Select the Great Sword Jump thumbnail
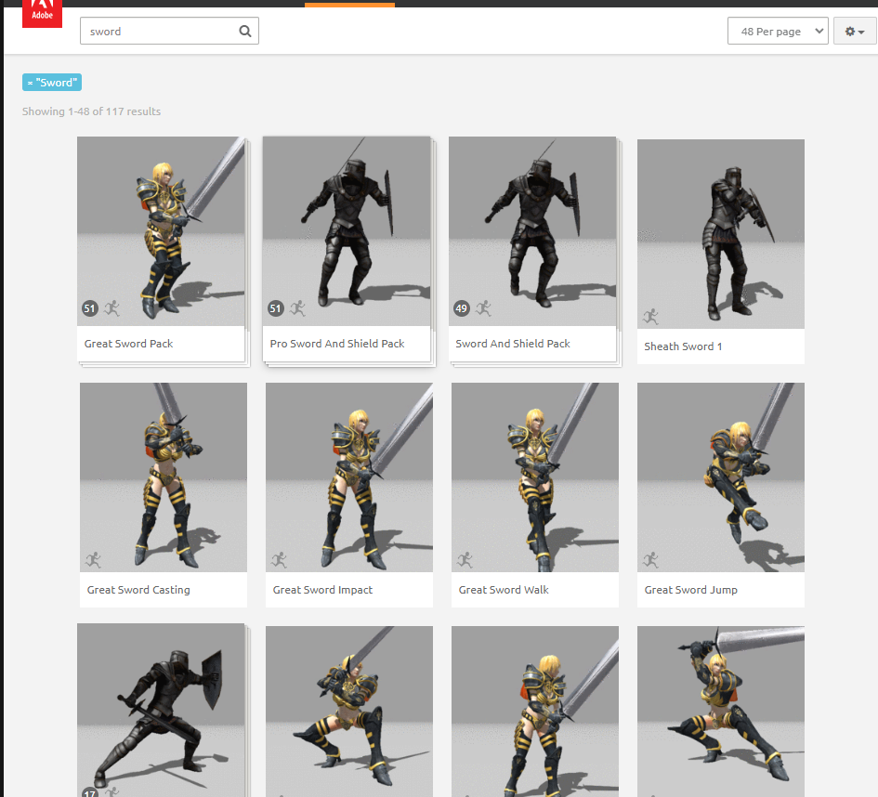 [721, 477]
